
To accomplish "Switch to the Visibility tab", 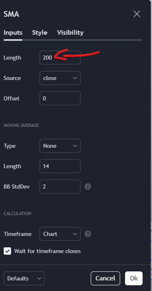I will [x=70, y=33].
